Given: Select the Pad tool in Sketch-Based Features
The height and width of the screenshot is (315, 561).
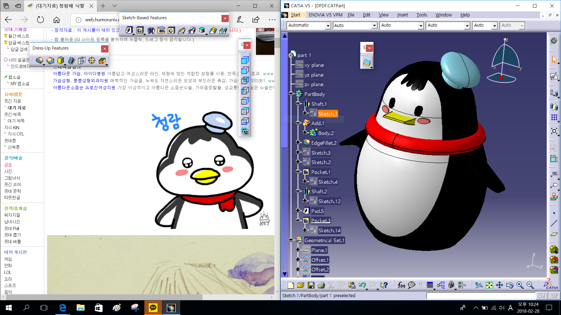Looking at the screenshot, I should click(x=129, y=30).
